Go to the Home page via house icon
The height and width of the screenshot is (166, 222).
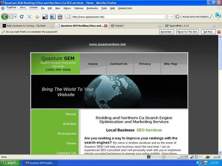pos(37,17)
